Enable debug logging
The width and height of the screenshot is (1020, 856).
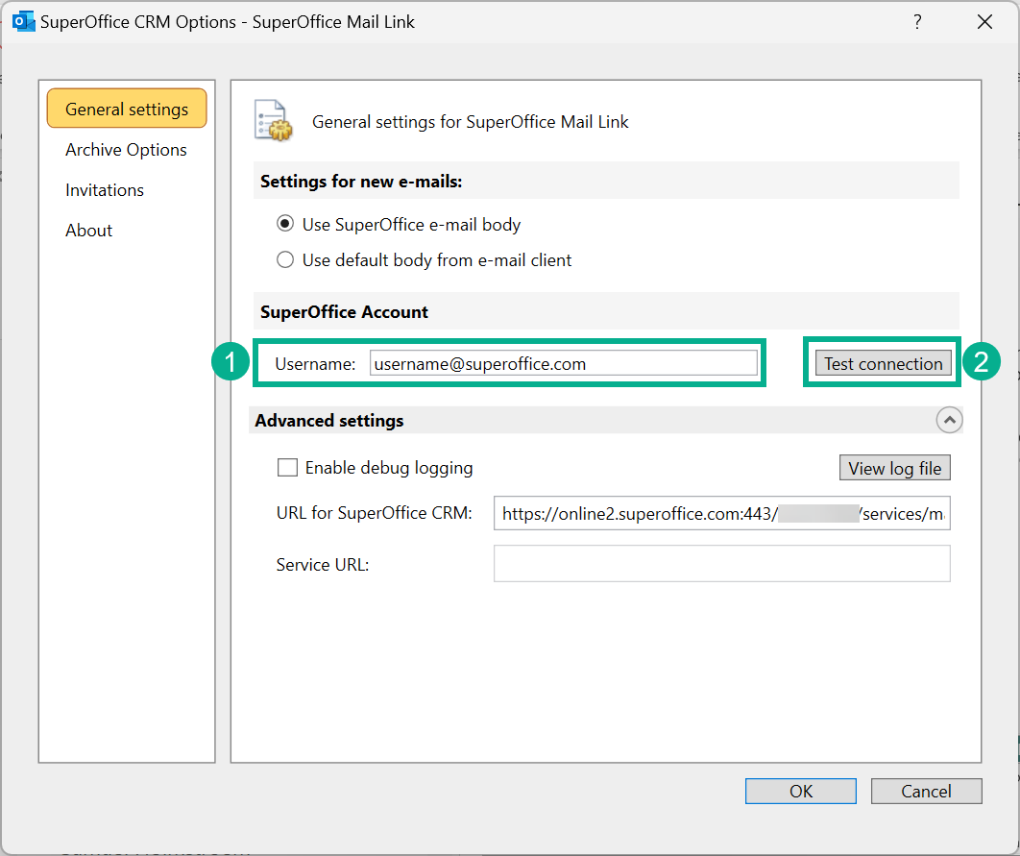click(287, 468)
